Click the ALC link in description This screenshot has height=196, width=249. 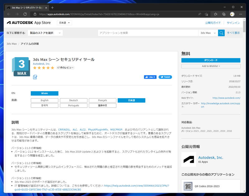(75, 130)
